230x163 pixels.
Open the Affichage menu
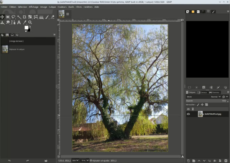click(x=33, y=7)
